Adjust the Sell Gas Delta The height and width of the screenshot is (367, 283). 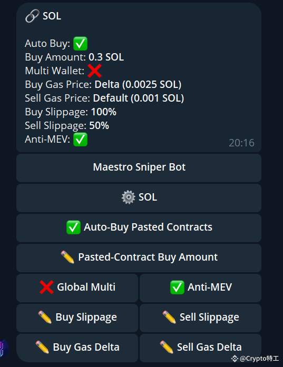click(x=201, y=348)
